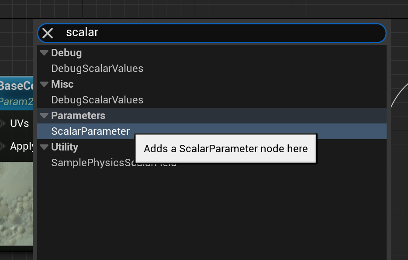Viewport: 408px width, 260px height.
Task: Add a ScalarParameter node from the list
Action: (x=90, y=131)
